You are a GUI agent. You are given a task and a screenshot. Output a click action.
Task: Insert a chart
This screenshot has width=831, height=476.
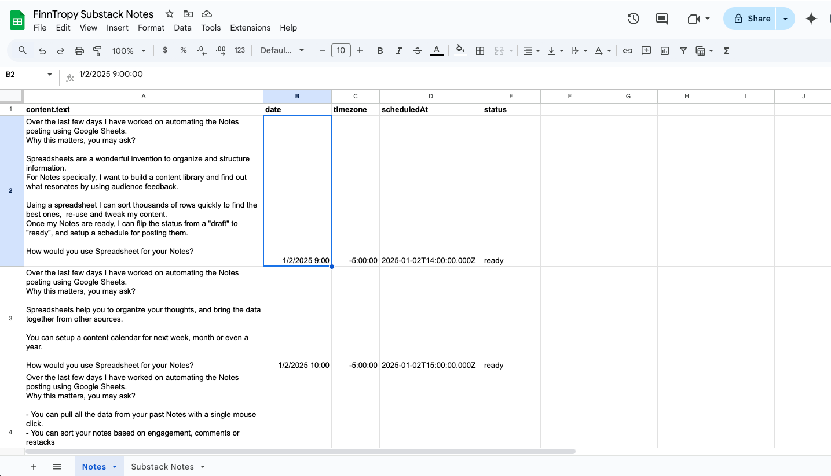click(x=665, y=51)
